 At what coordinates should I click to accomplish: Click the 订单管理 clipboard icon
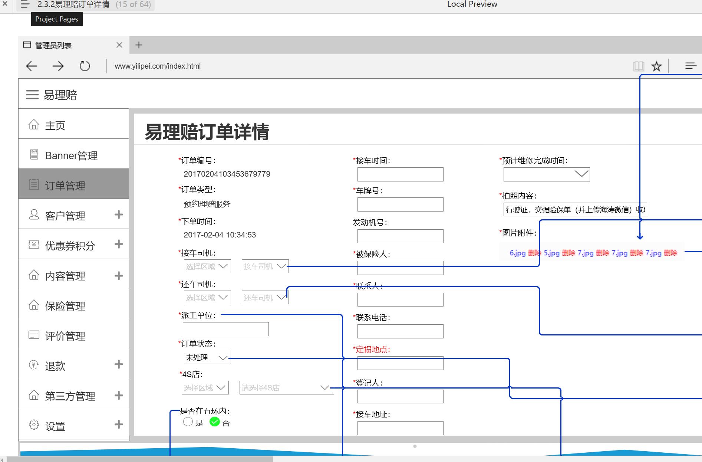(34, 184)
